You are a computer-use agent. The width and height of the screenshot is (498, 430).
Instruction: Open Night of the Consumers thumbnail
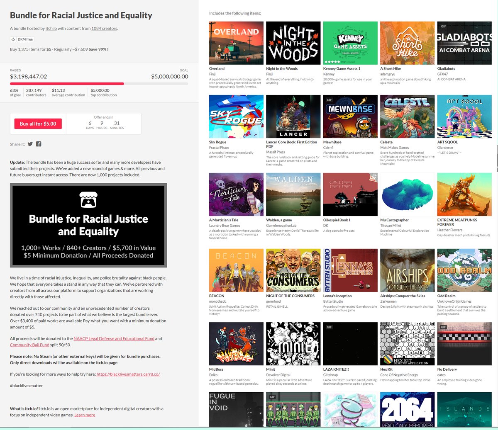pos(293,270)
